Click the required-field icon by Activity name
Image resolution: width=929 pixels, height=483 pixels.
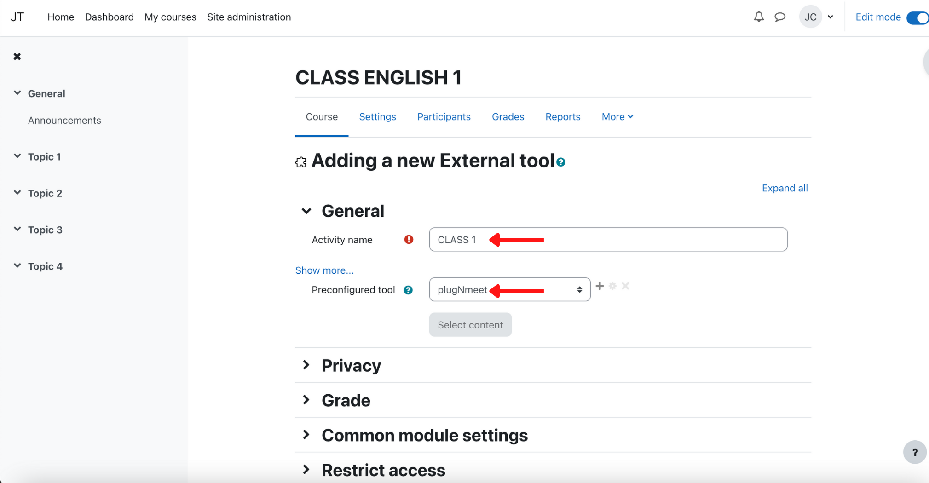tap(409, 240)
